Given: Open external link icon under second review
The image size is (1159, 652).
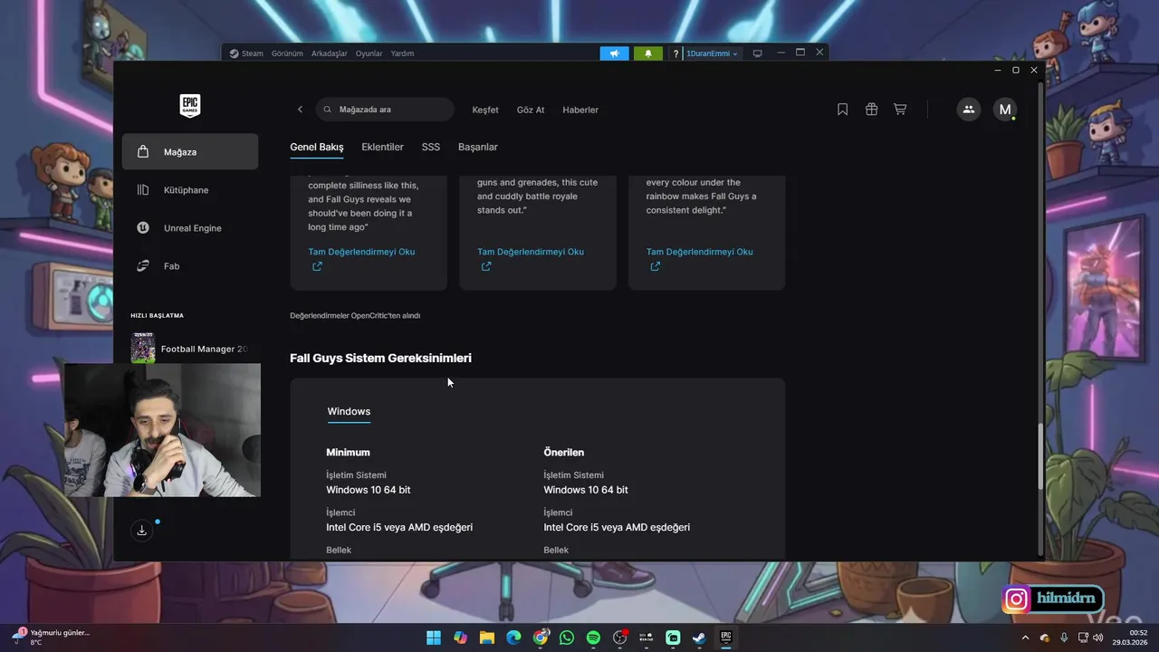Looking at the screenshot, I should pyautogui.click(x=486, y=267).
